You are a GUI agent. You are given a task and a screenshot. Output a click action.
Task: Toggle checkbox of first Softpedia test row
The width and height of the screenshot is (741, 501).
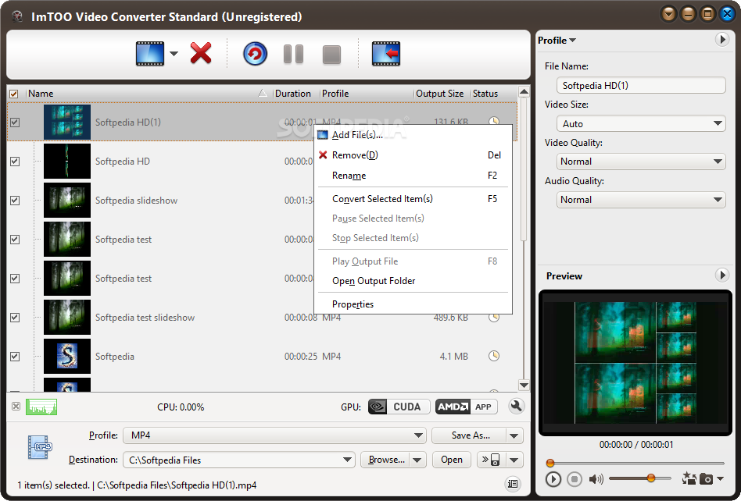point(15,240)
